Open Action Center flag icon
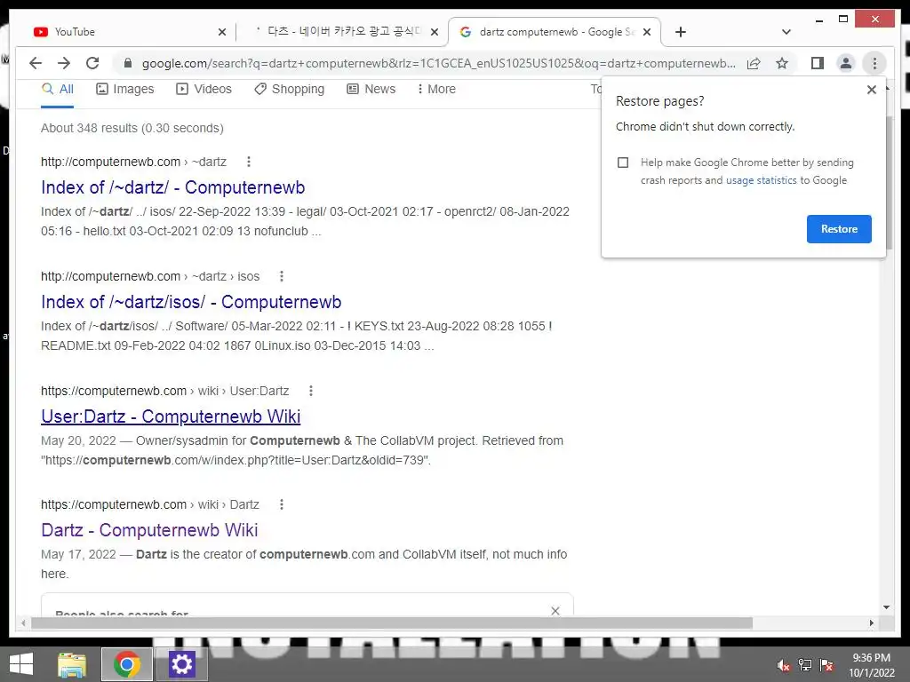This screenshot has width=910, height=682. pyautogui.click(x=826, y=665)
